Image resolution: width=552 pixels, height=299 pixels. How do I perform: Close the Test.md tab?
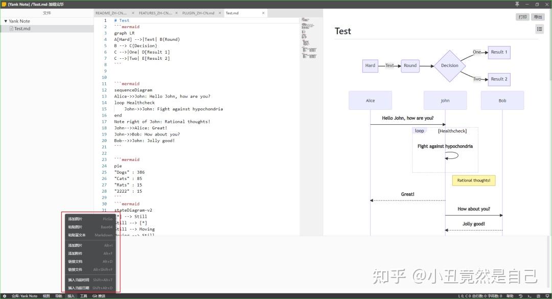[263, 13]
